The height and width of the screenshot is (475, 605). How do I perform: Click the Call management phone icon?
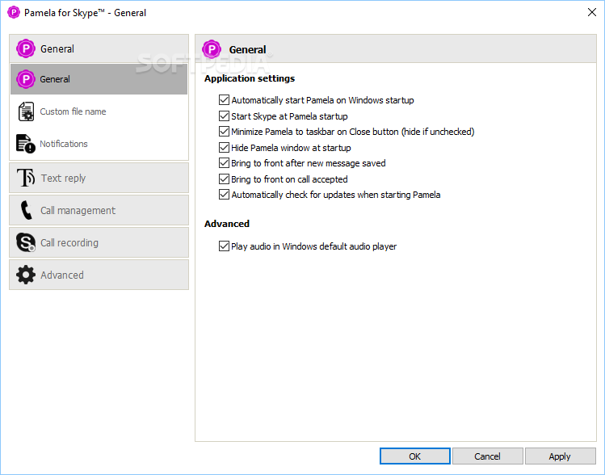click(26, 210)
